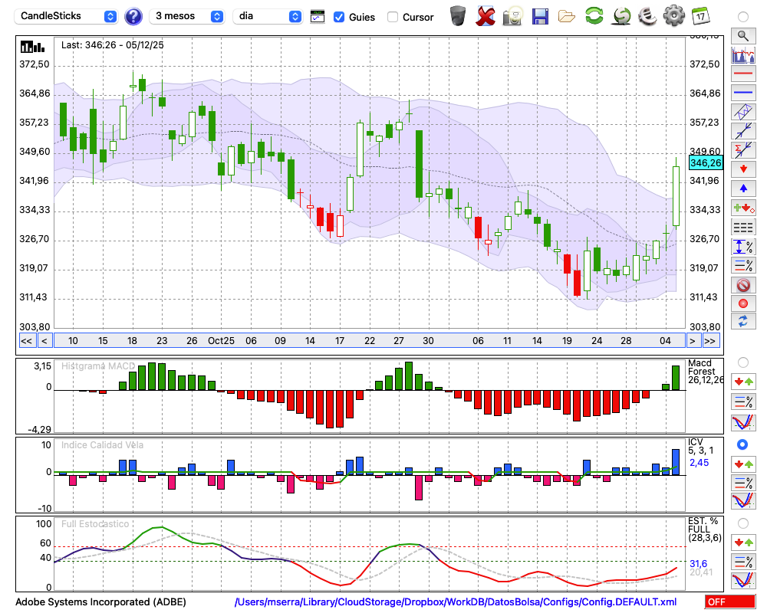Open the folder icon in top toolbar
The width and height of the screenshot is (767, 613).
pyautogui.click(x=567, y=16)
